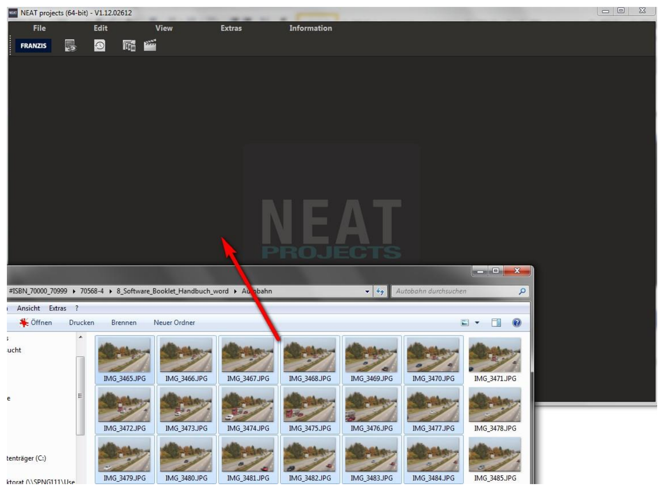The image size is (664, 491).
Task: Click Brennen in Explorer toolbar
Action: [124, 323]
